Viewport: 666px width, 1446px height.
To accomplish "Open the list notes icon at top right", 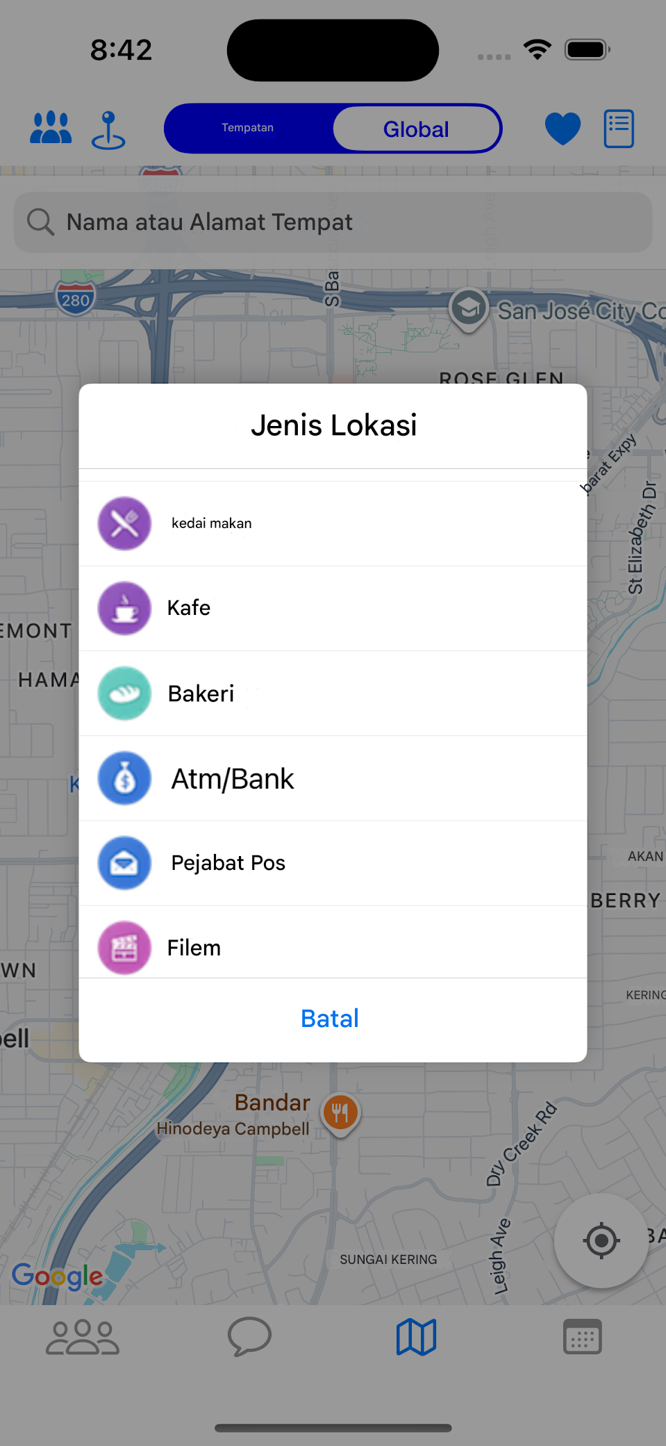I will pyautogui.click(x=619, y=129).
